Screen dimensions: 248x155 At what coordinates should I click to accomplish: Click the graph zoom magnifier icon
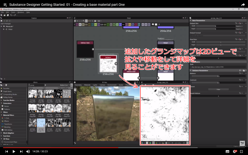(83, 21)
